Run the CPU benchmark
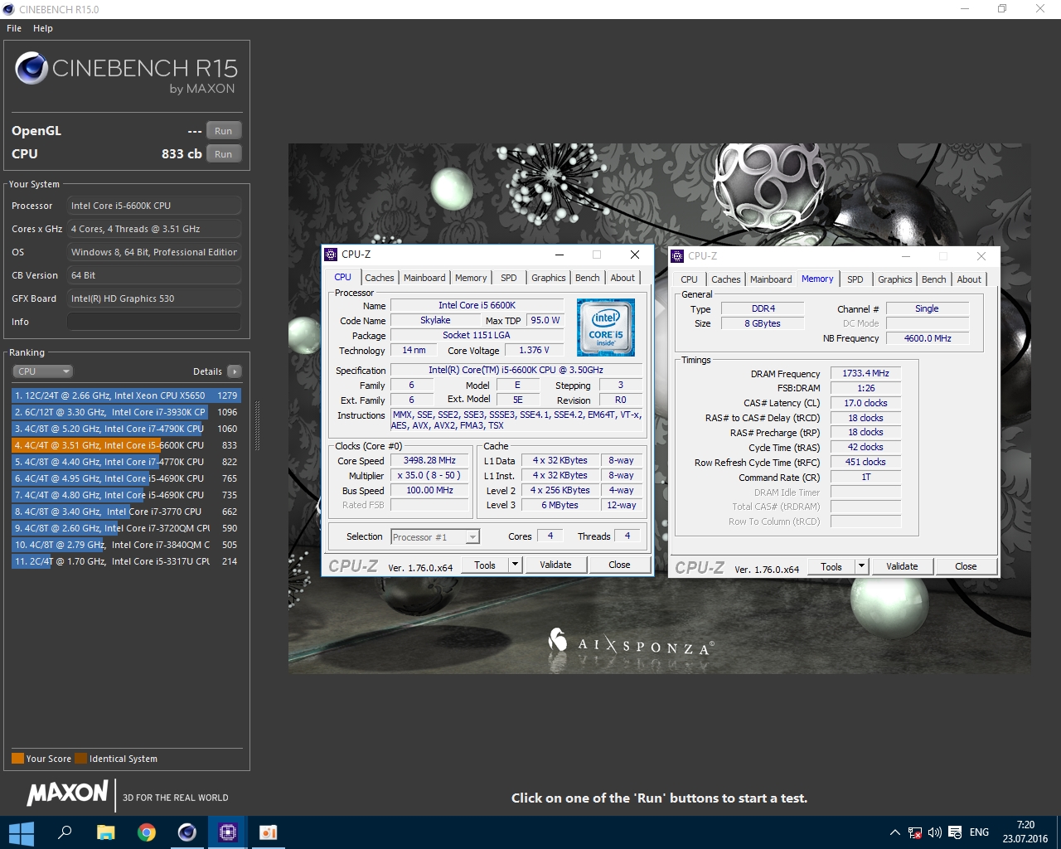 (x=224, y=154)
